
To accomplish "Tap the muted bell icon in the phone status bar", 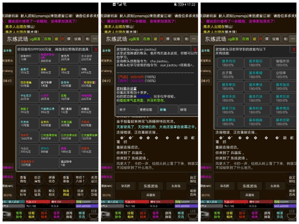I will coord(175,4).
